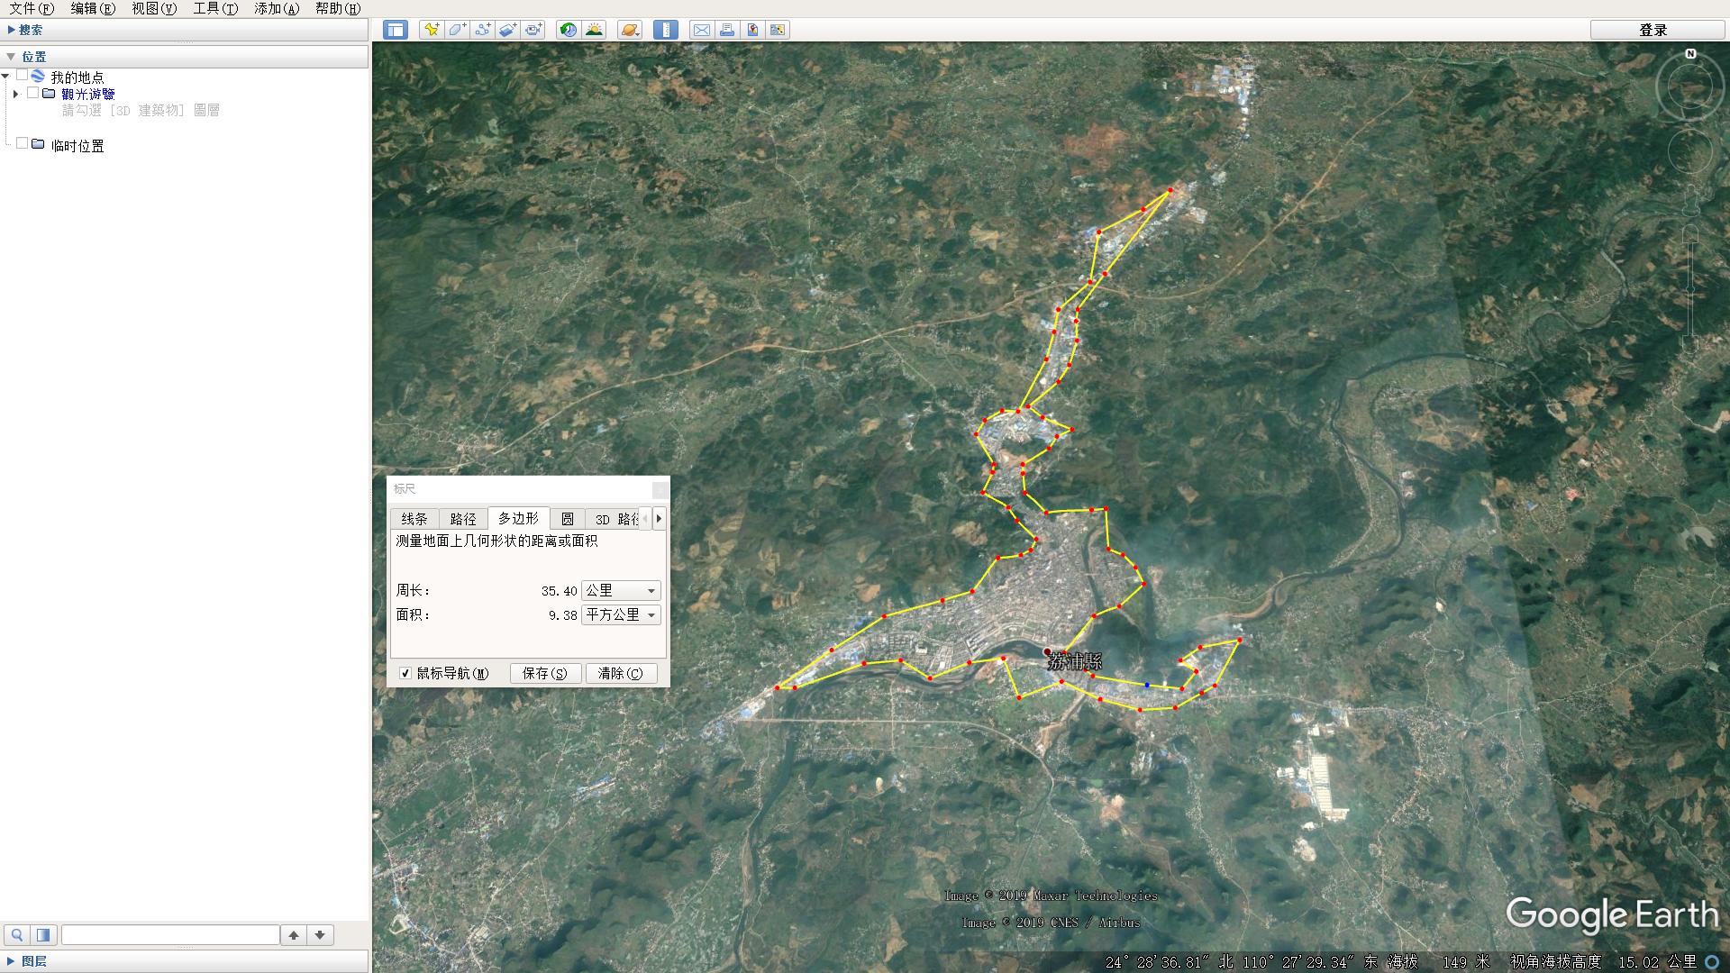Open the image overlay tool

pos(507,30)
